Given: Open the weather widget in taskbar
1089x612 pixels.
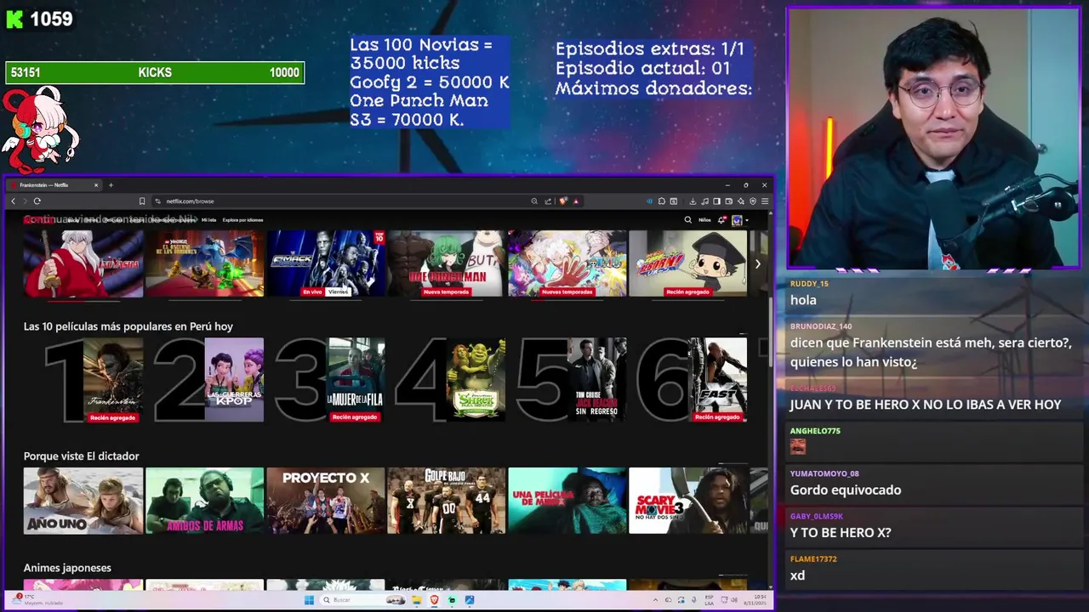Looking at the screenshot, I should point(39,598).
